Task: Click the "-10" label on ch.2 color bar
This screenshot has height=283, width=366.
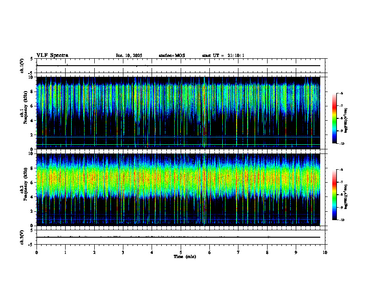Action: (x=342, y=220)
